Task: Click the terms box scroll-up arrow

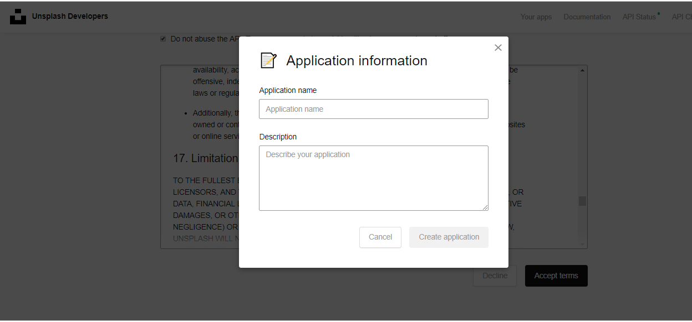Action: point(582,70)
